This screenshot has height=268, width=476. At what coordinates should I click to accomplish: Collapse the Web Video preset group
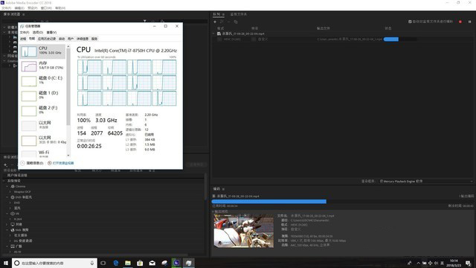[7, 230]
